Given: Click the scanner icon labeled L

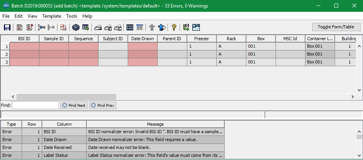Looking at the screenshot, I should (118, 28).
